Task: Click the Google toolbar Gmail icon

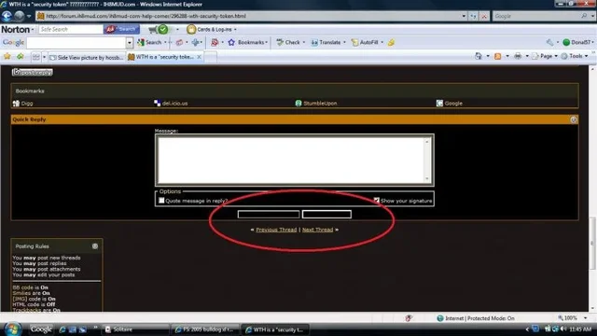Action: tap(179, 42)
